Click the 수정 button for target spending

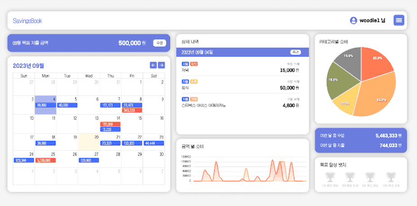tap(160, 43)
